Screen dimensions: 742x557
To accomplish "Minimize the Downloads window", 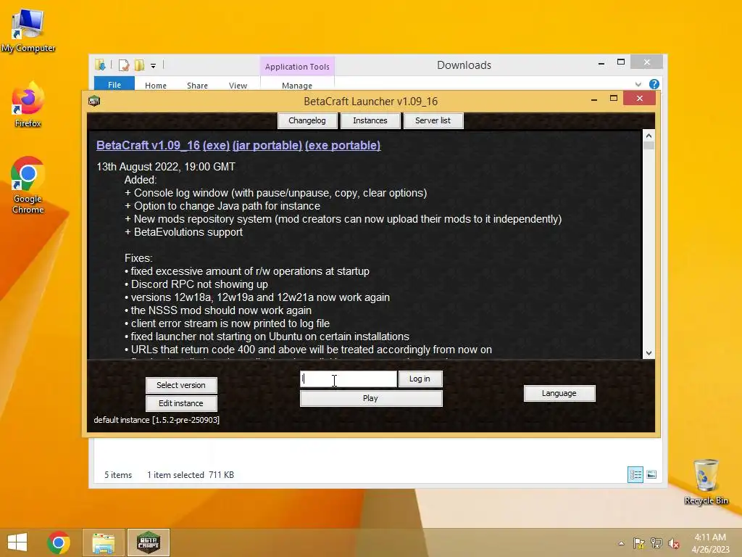I will click(x=601, y=63).
